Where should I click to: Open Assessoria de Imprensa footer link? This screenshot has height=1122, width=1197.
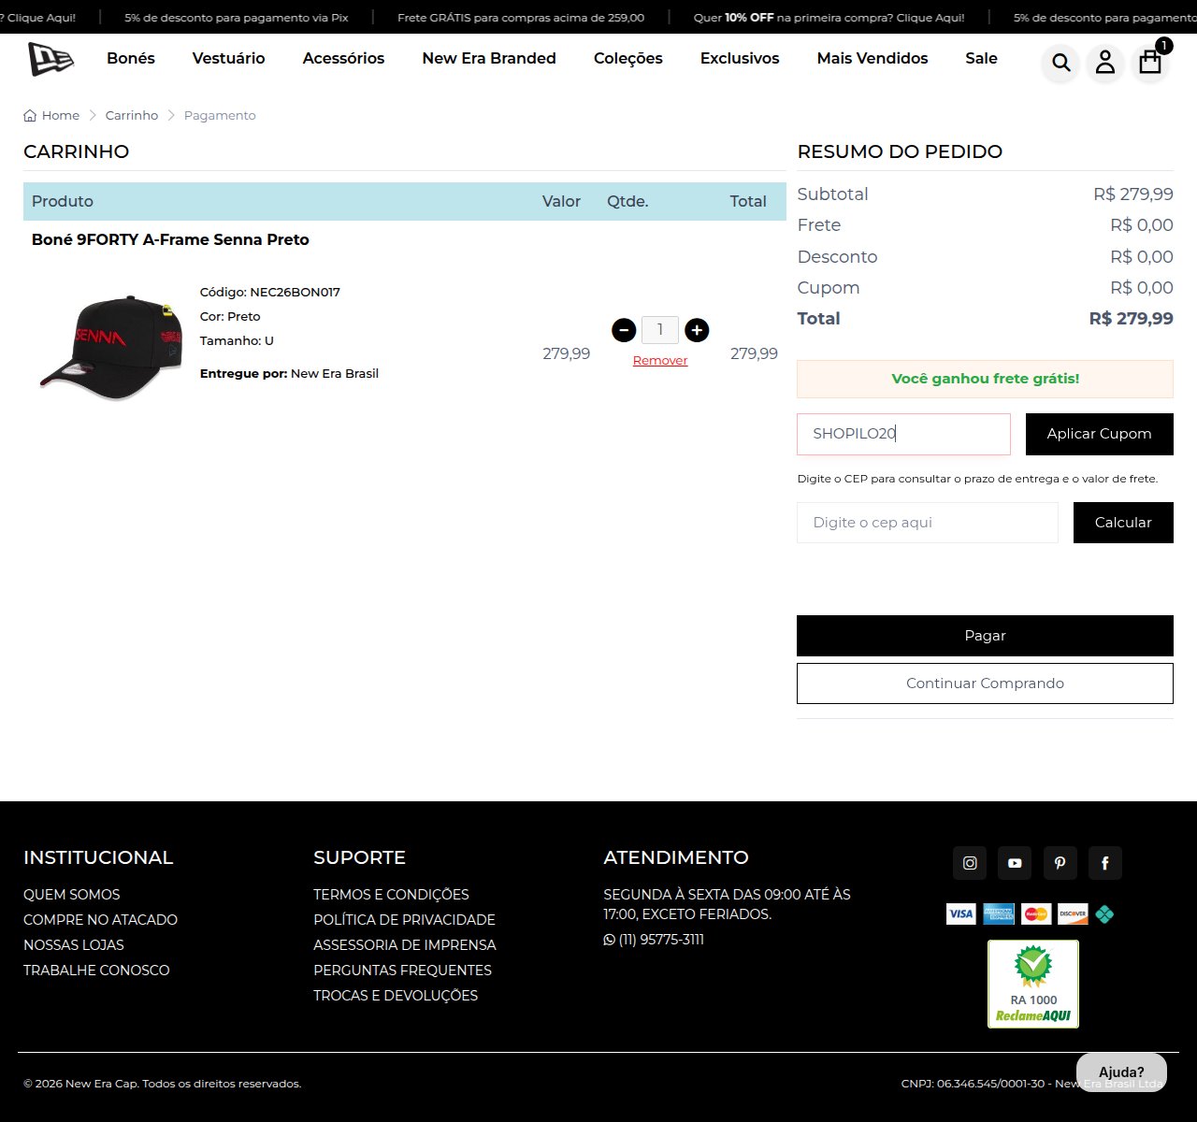click(405, 945)
